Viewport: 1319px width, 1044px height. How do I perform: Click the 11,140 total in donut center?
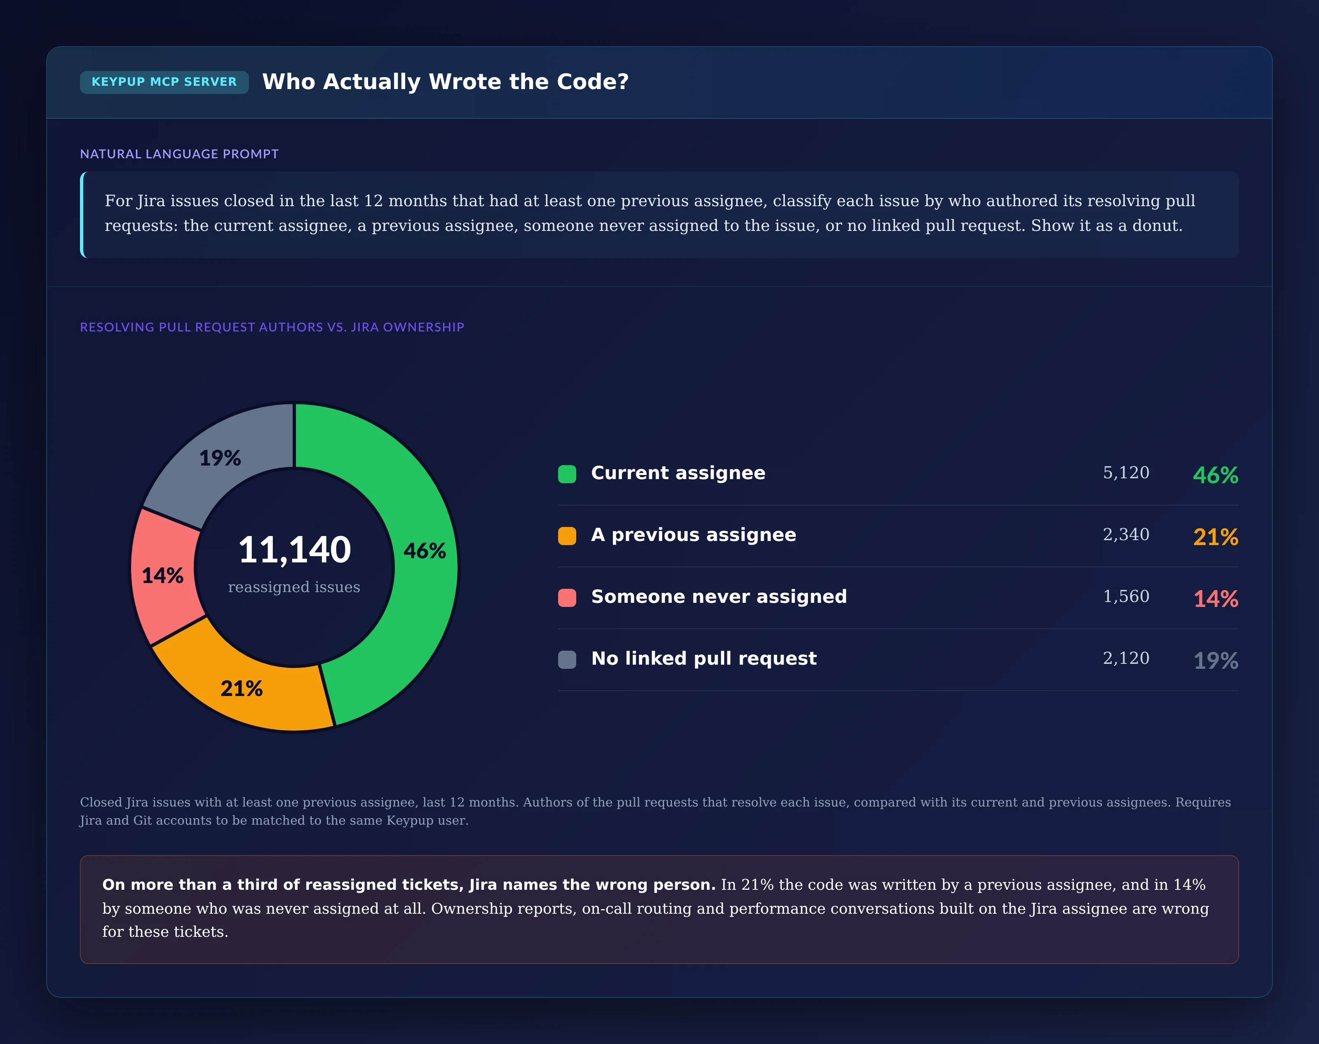point(294,550)
